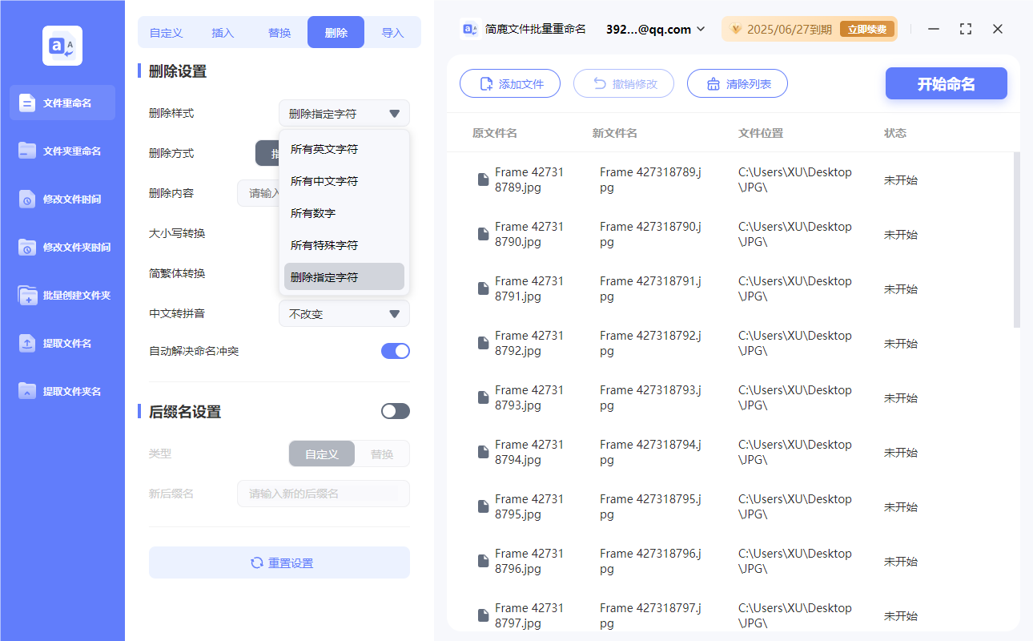Open the 中文转拼音 dropdown
1033x641 pixels.
tap(344, 313)
